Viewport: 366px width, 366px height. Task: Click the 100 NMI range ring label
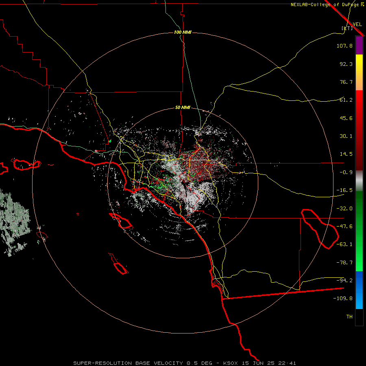tap(183, 32)
